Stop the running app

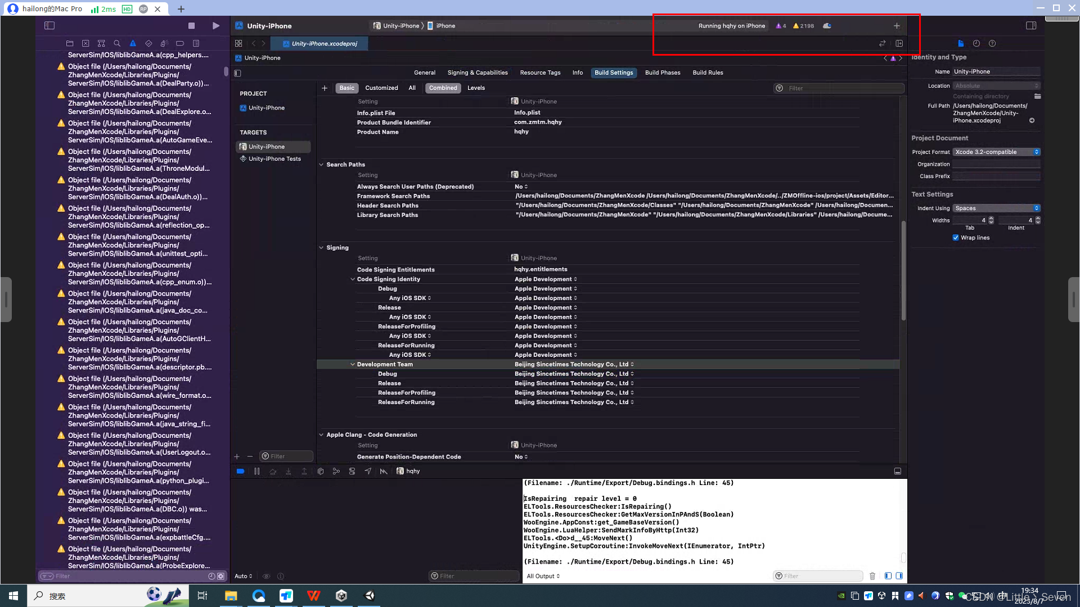[191, 26]
